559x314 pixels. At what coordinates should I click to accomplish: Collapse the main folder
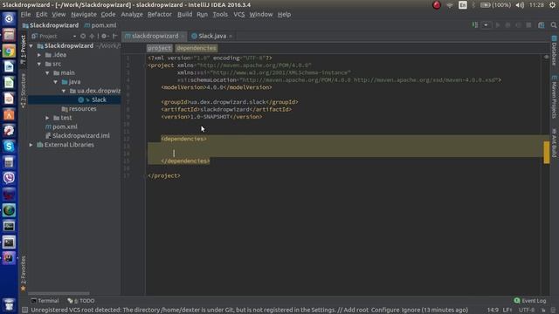[47, 73]
